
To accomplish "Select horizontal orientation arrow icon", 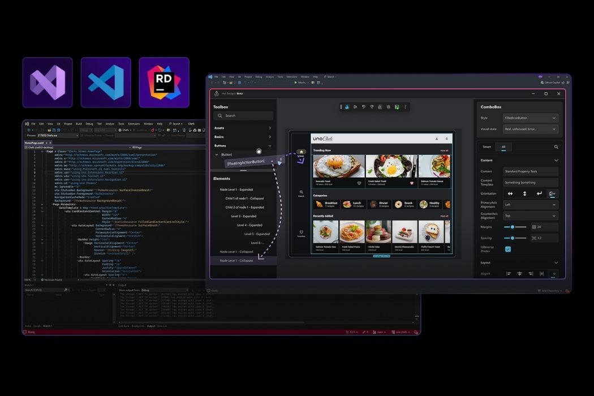I will (x=510, y=193).
